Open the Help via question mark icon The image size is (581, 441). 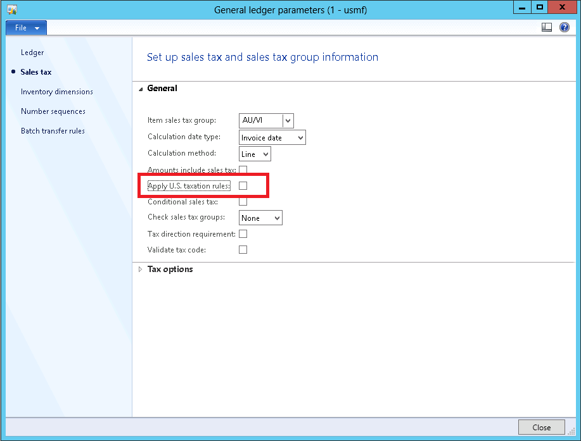[x=564, y=27]
